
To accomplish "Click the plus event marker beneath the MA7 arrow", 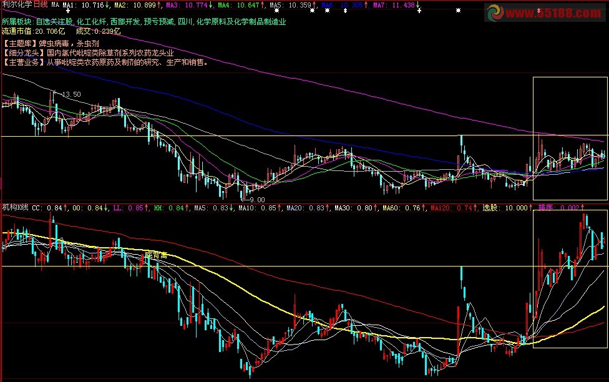I will click(x=419, y=11).
